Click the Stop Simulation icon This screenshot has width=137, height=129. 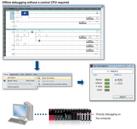[39, 81]
